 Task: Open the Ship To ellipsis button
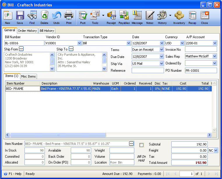[x=71, y=49]
